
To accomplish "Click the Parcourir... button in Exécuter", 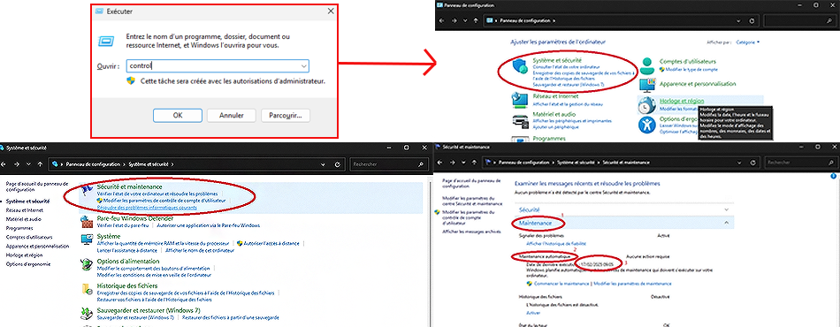I will (286, 115).
